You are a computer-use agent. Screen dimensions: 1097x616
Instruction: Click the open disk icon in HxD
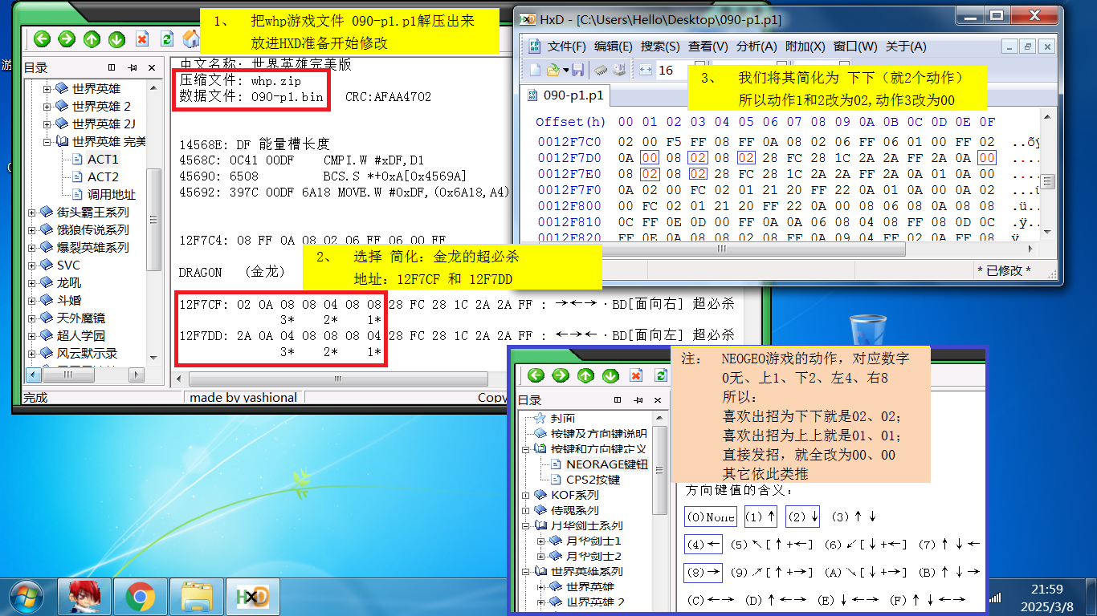[x=618, y=70]
